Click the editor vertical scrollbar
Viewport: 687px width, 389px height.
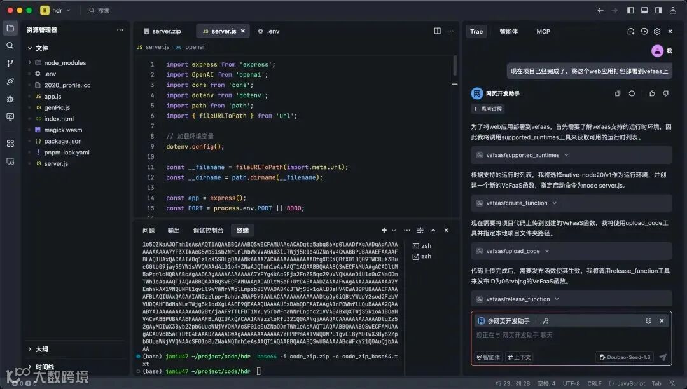point(454,65)
